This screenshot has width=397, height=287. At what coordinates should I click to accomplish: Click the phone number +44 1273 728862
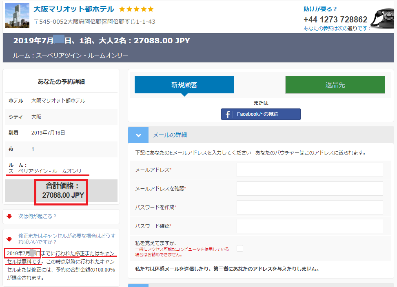[335, 20]
